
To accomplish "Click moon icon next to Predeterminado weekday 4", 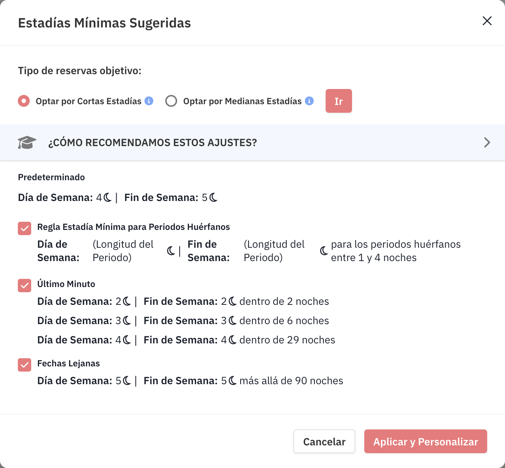I will click(108, 198).
